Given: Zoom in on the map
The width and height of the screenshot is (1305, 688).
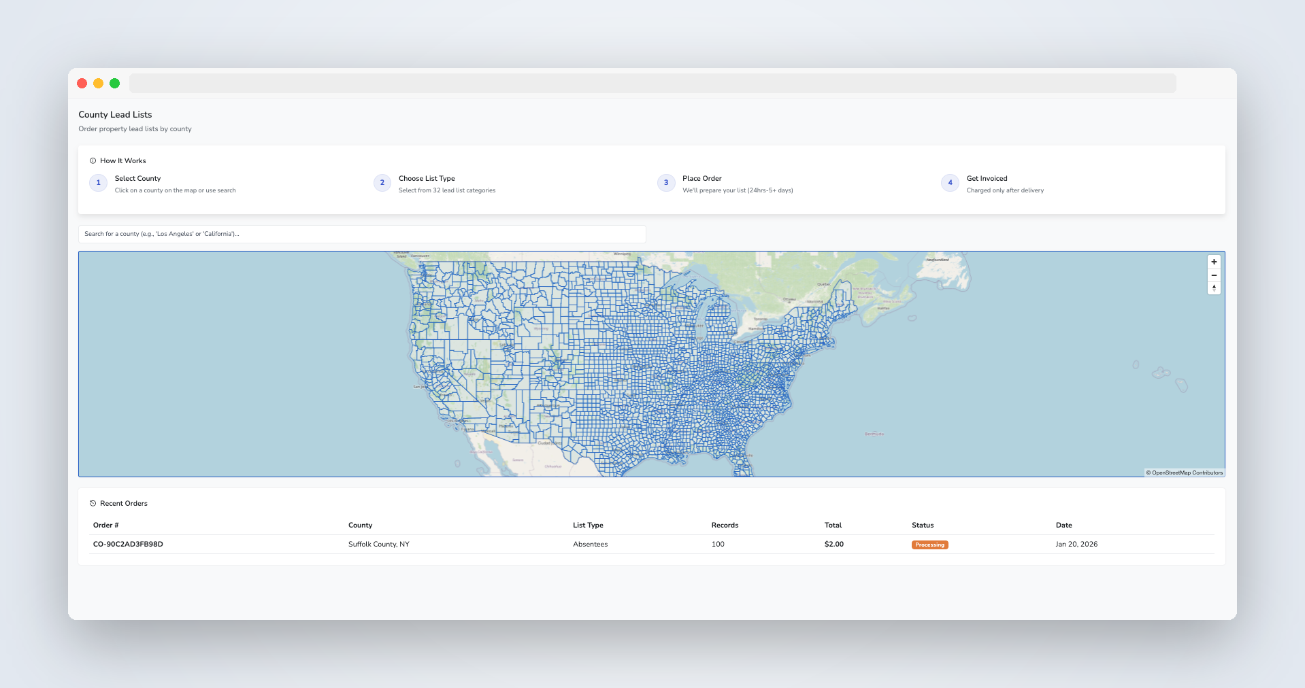Looking at the screenshot, I should [1214, 261].
